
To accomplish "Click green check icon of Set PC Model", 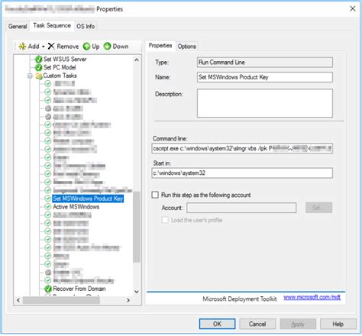I will coord(39,67).
